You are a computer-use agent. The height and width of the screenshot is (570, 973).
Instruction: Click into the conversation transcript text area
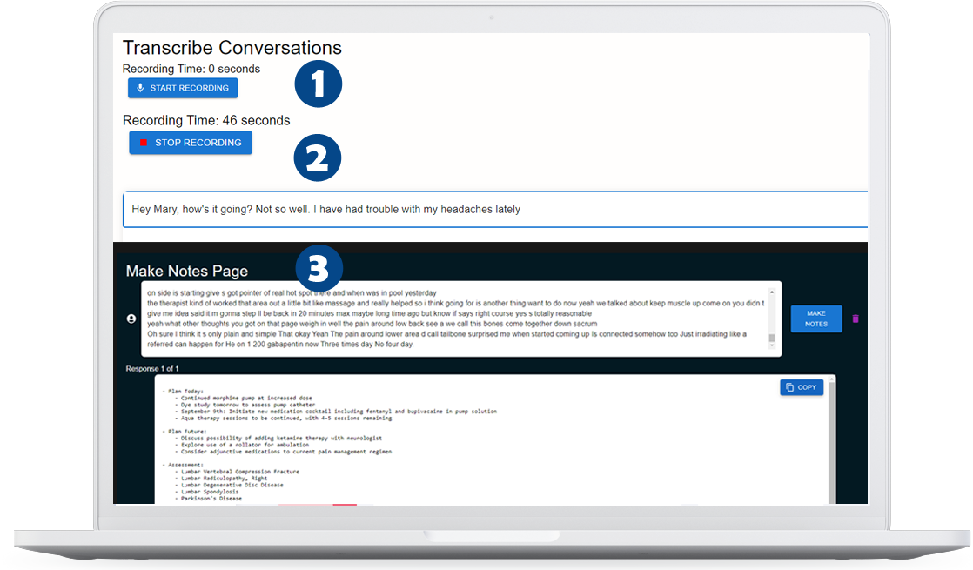(453, 318)
